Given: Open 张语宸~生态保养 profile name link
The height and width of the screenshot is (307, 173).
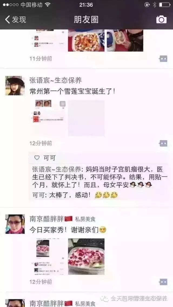Looking at the screenshot, I should [56, 80].
